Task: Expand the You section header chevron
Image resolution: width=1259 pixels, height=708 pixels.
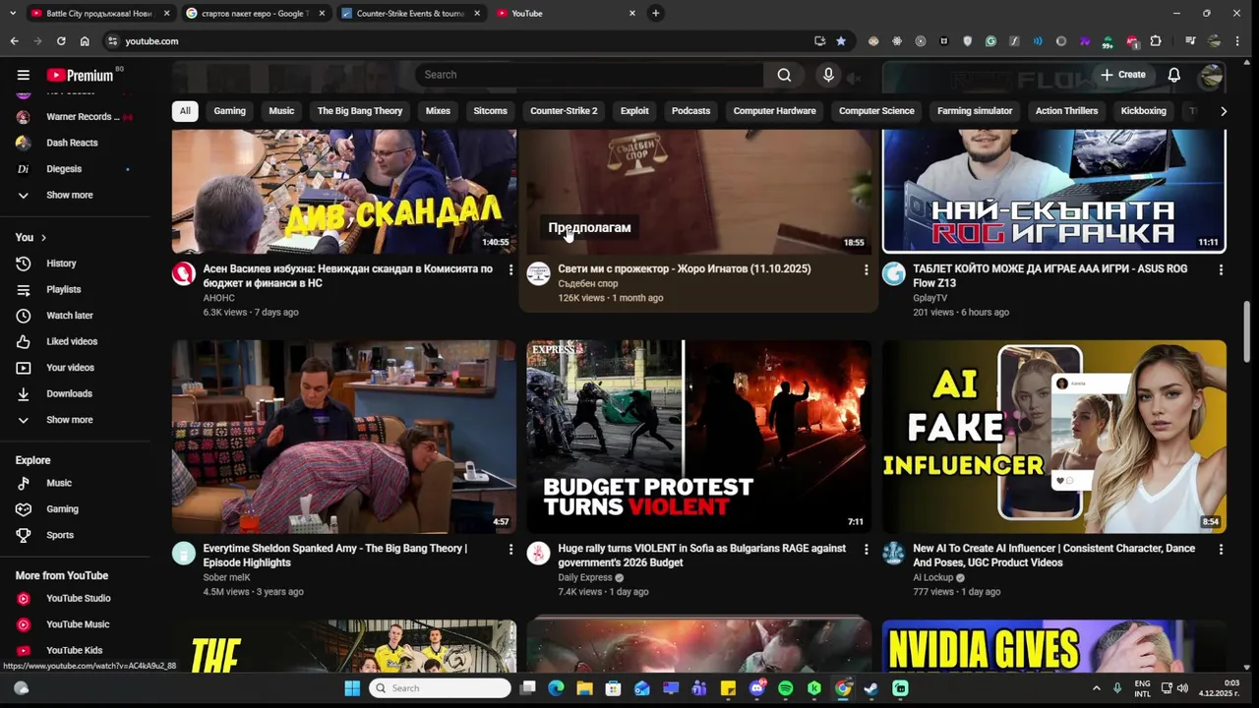Action: pos(43,237)
